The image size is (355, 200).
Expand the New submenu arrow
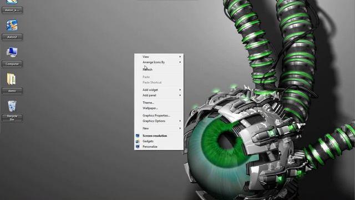click(180, 128)
